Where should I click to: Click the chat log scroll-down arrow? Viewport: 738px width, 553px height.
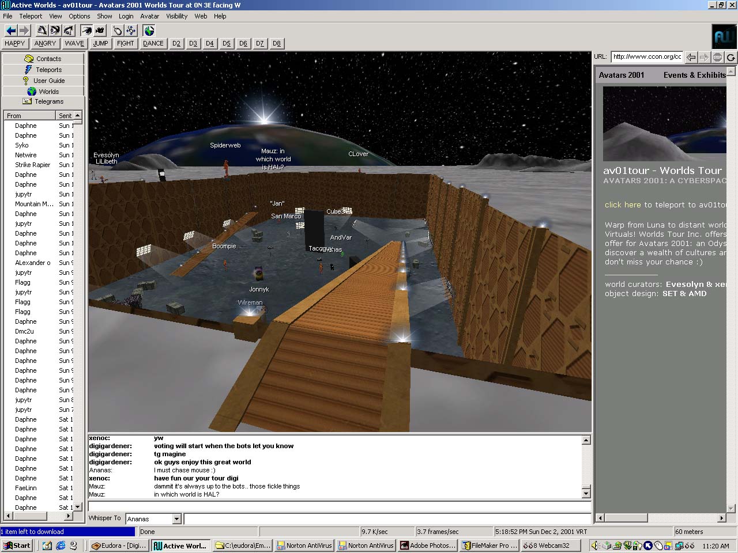586,493
